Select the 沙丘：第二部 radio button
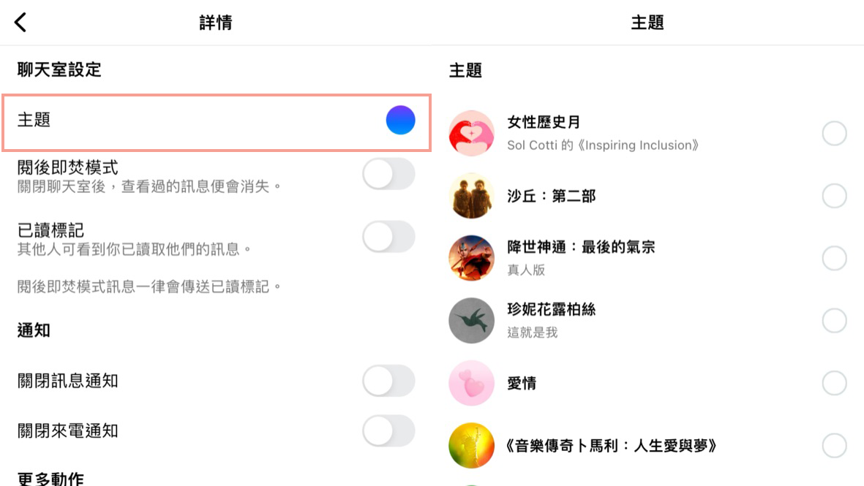The height and width of the screenshot is (486, 864). tap(834, 196)
